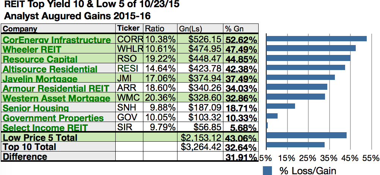Select the Ticker column header
The width and height of the screenshot is (380, 175).
[129, 28]
